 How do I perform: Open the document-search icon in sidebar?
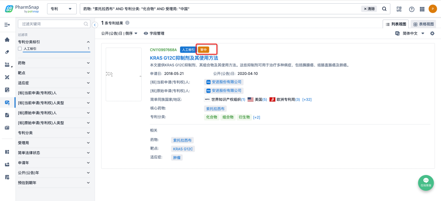[7, 90]
